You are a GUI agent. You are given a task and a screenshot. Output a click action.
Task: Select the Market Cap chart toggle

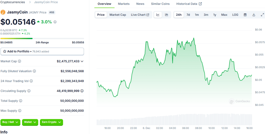click(x=118, y=15)
